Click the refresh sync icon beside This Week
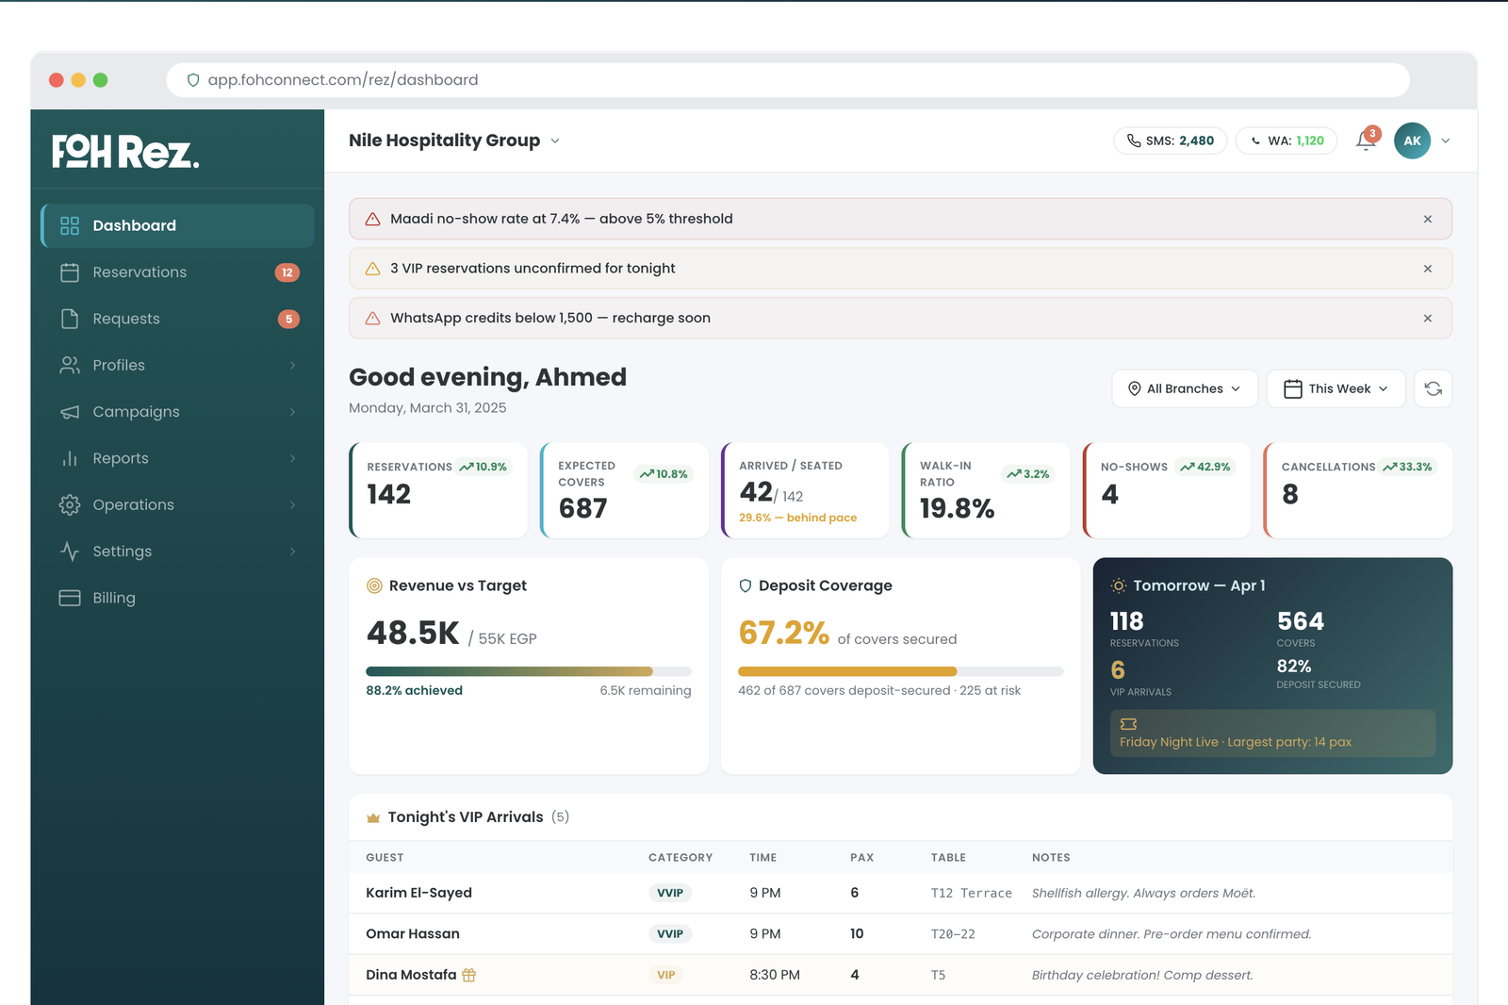This screenshot has width=1508, height=1005. click(1433, 387)
